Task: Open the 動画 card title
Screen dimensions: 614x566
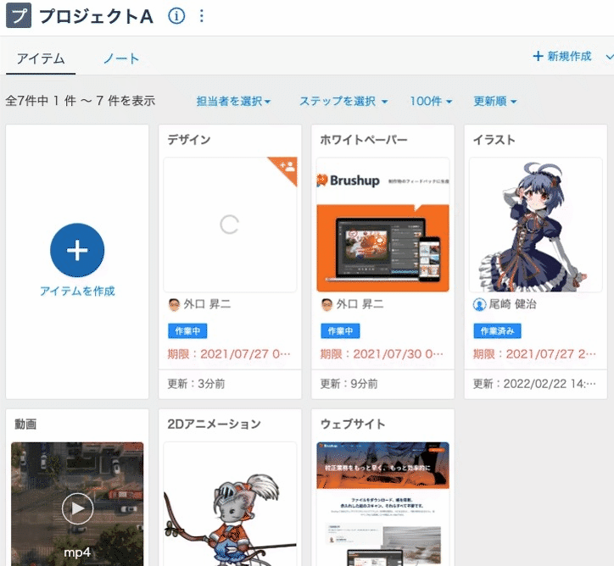Action: click(25, 424)
